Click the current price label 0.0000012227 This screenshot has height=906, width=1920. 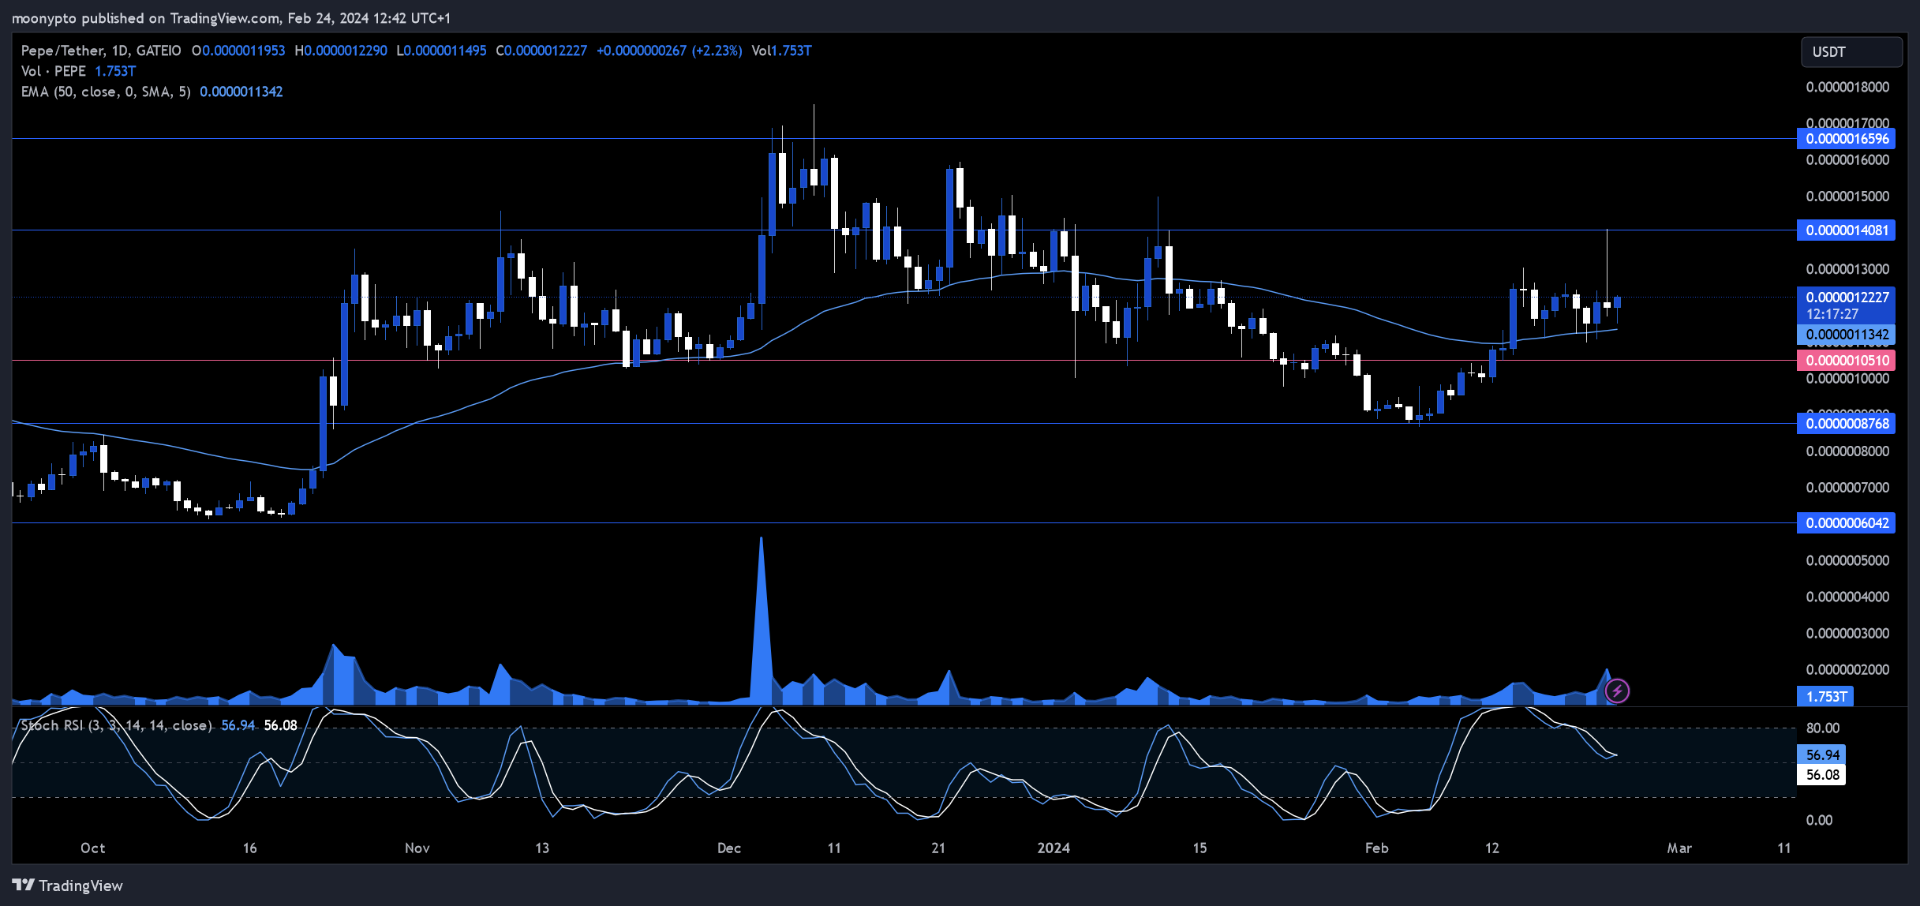(x=1847, y=298)
